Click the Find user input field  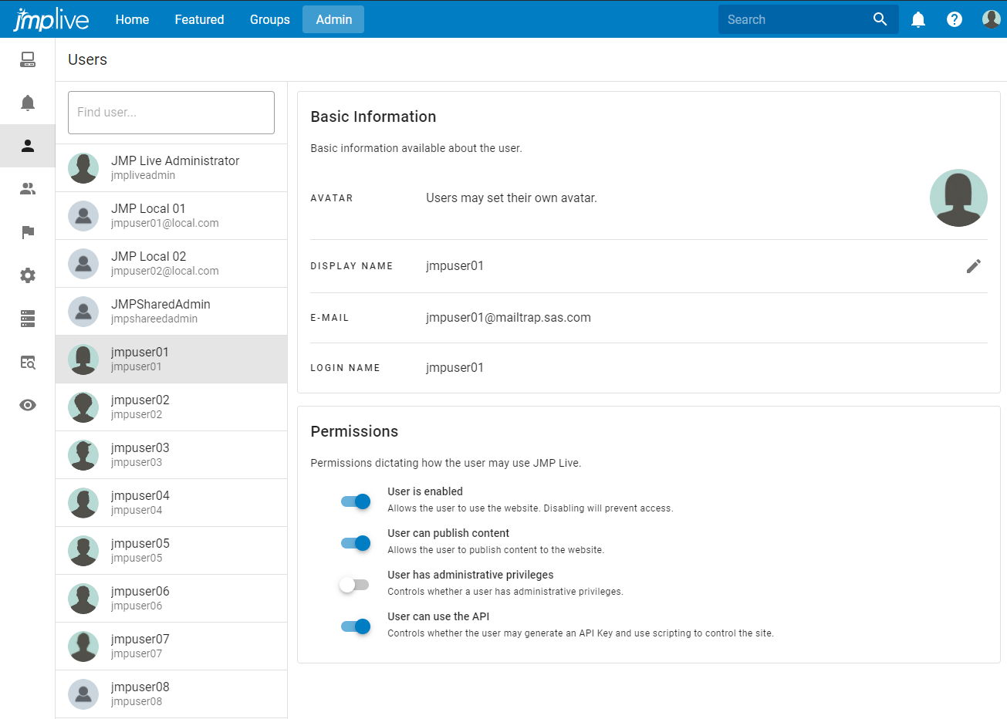coord(171,112)
